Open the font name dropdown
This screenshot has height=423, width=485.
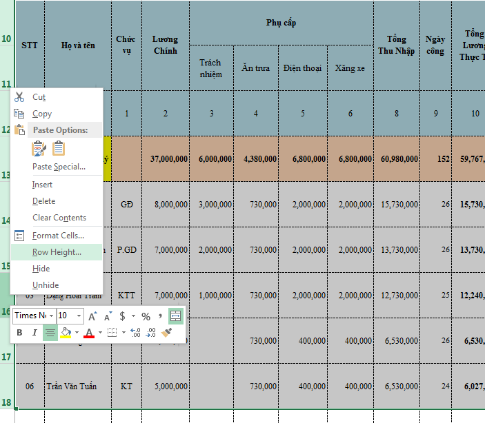pyautogui.click(x=51, y=316)
